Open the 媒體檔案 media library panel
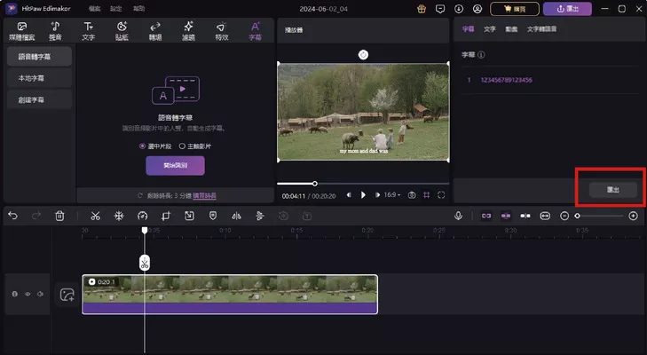 (x=22, y=31)
